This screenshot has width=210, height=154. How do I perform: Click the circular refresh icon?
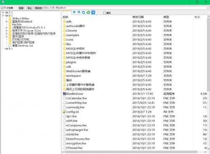84,12
